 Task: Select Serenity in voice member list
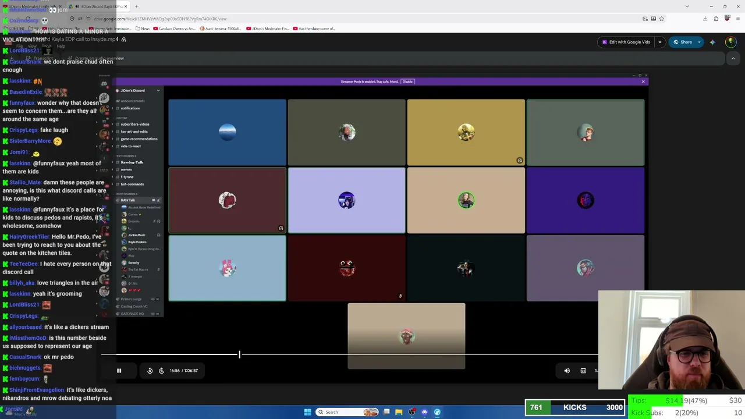tap(134, 263)
